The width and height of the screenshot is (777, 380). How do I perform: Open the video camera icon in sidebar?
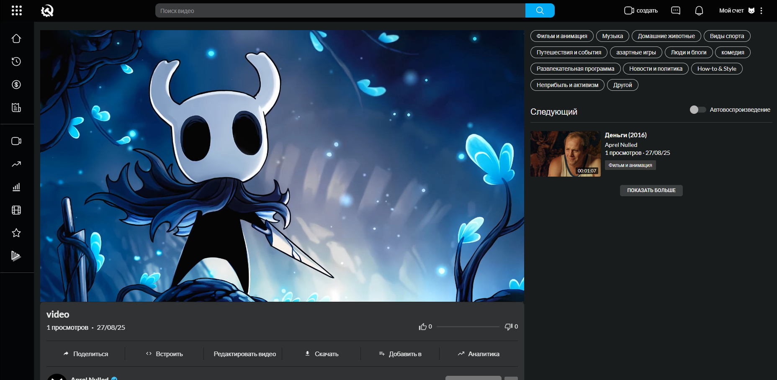point(16,141)
